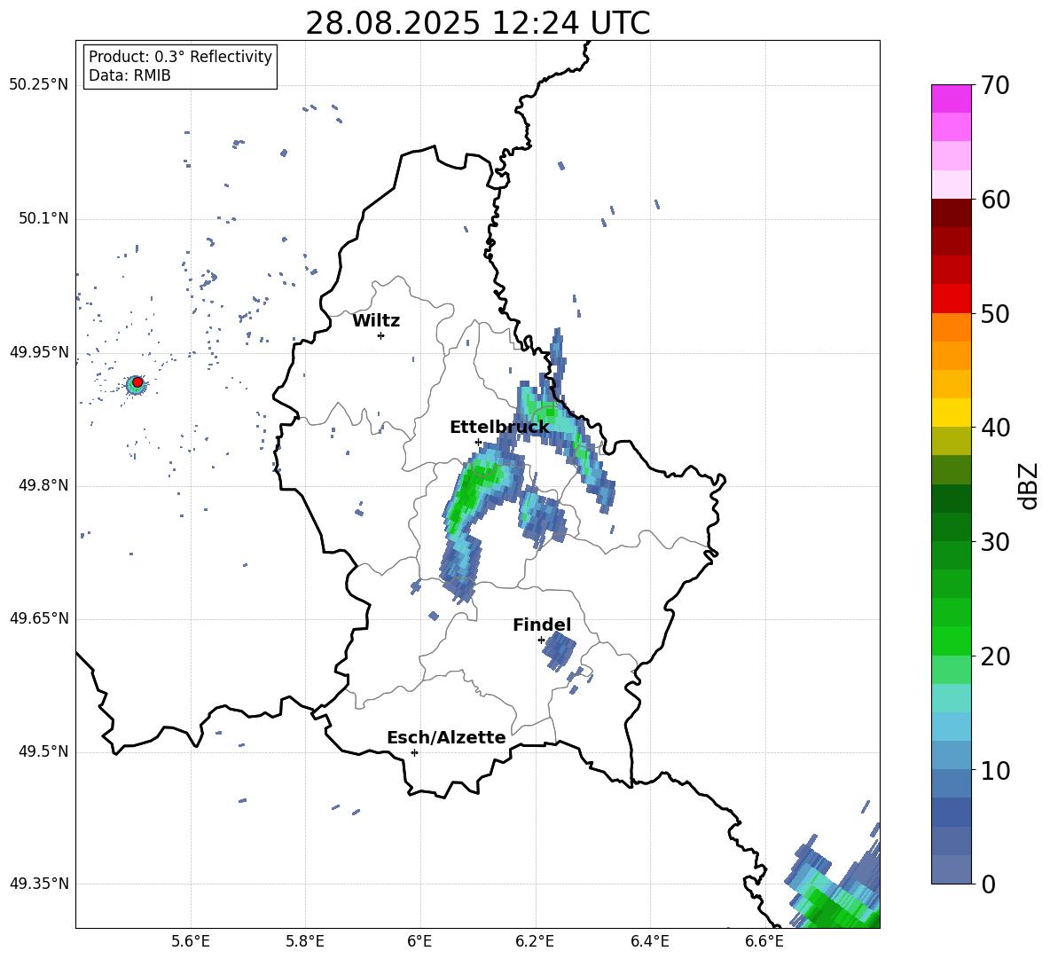Image resolution: width=1050 pixels, height=959 pixels.
Task: Select the Wiltz city label
Action: tap(376, 321)
